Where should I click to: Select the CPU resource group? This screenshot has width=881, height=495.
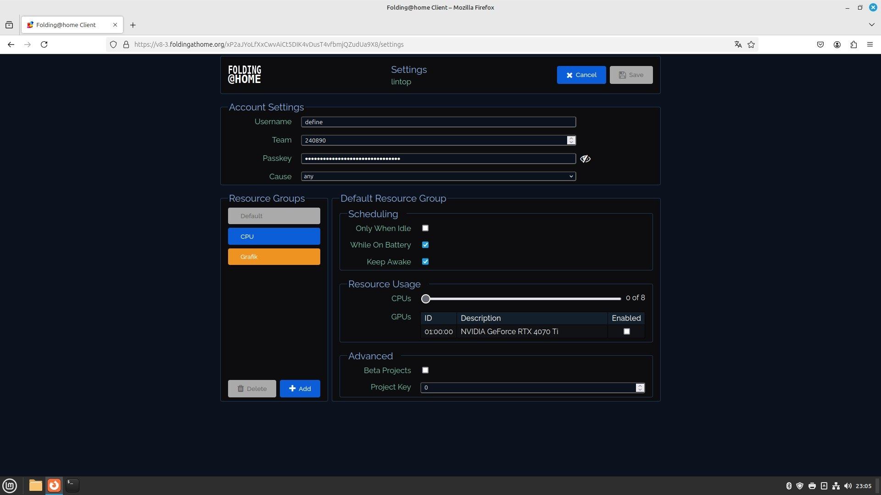(274, 236)
